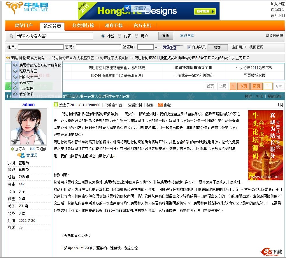Click the 复制链接 link
The width and height of the screenshot is (286, 258).
(x=275, y=96)
